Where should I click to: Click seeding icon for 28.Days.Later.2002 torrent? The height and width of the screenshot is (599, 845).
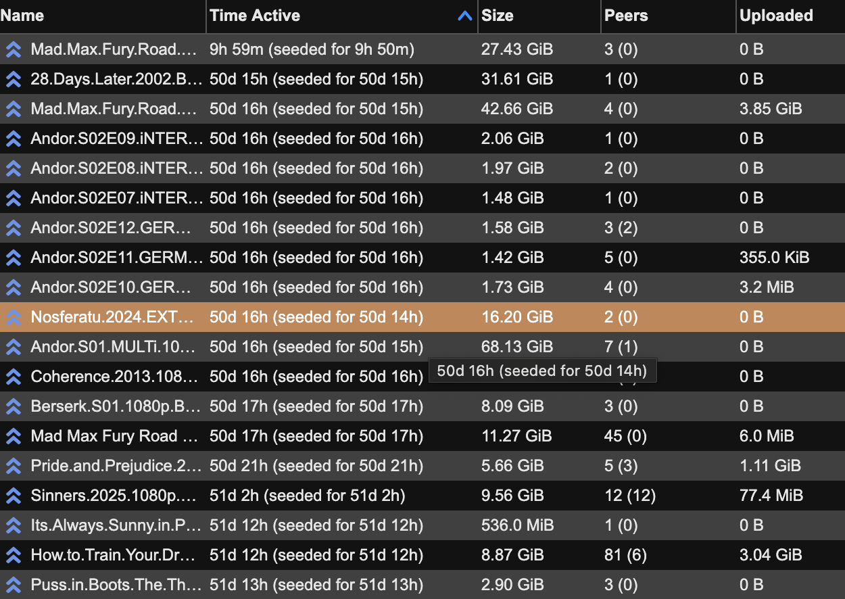point(13,79)
